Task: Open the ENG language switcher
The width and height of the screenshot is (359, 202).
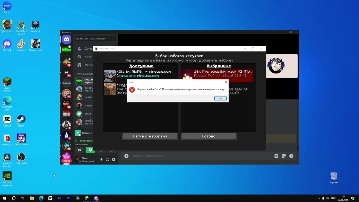Action: click(x=333, y=198)
